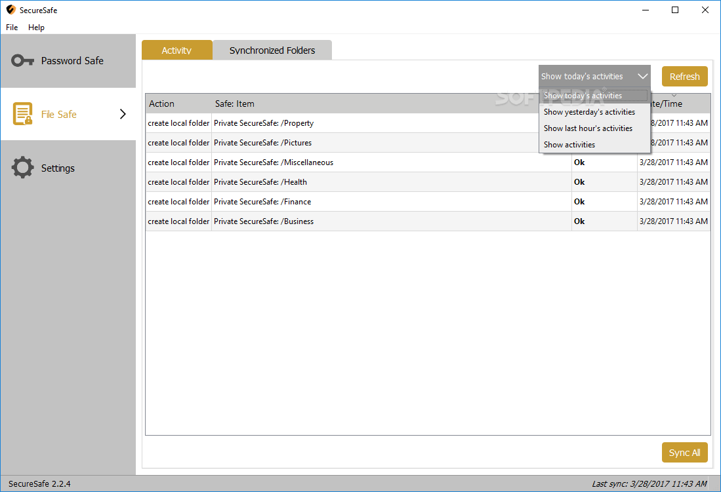Click "create local folder" in Property row
This screenshot has height=492, width=721.
click(x=178, y=123)
